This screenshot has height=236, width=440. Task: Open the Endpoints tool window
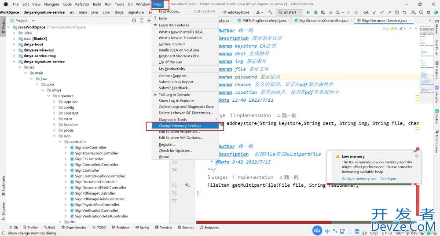(209, 228)
